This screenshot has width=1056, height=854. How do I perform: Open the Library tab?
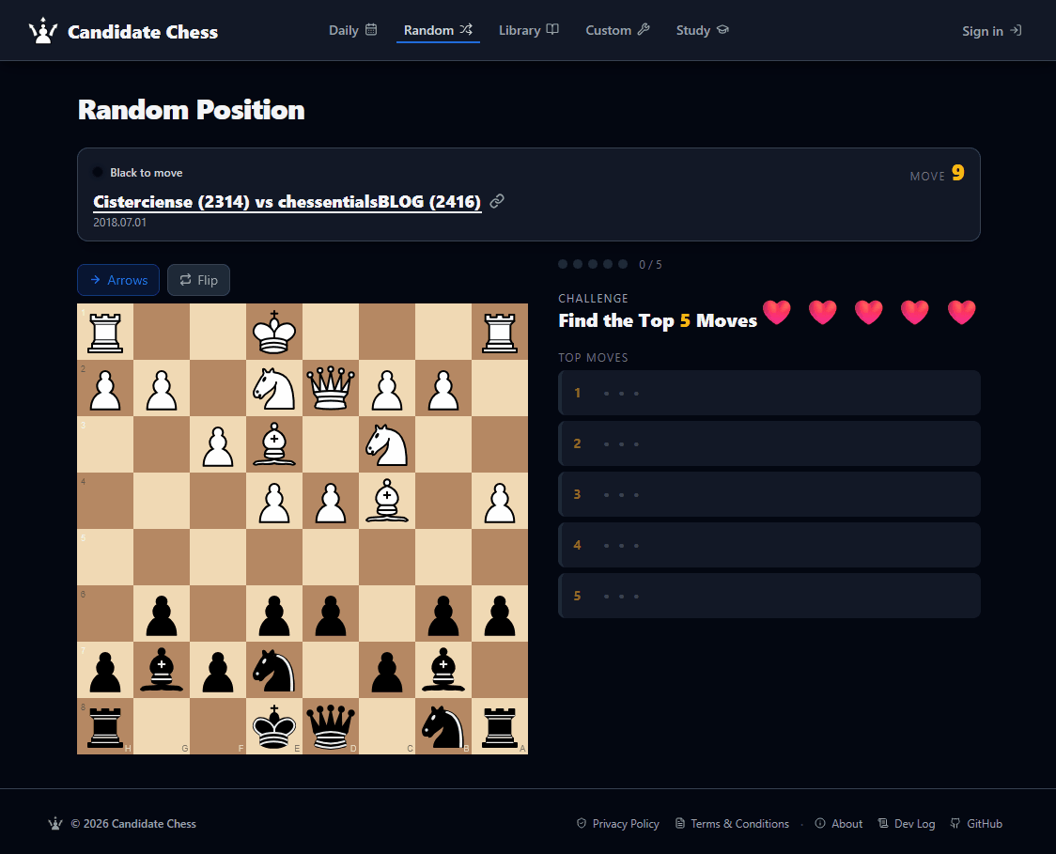click(x=529, y=30)
